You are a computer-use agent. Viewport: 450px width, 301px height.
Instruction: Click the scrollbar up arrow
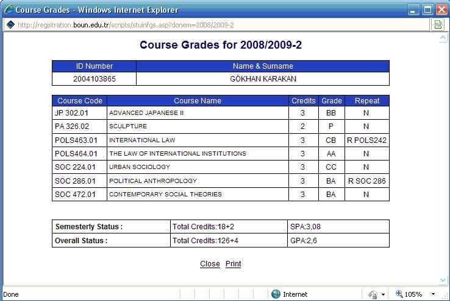(443, 38)
